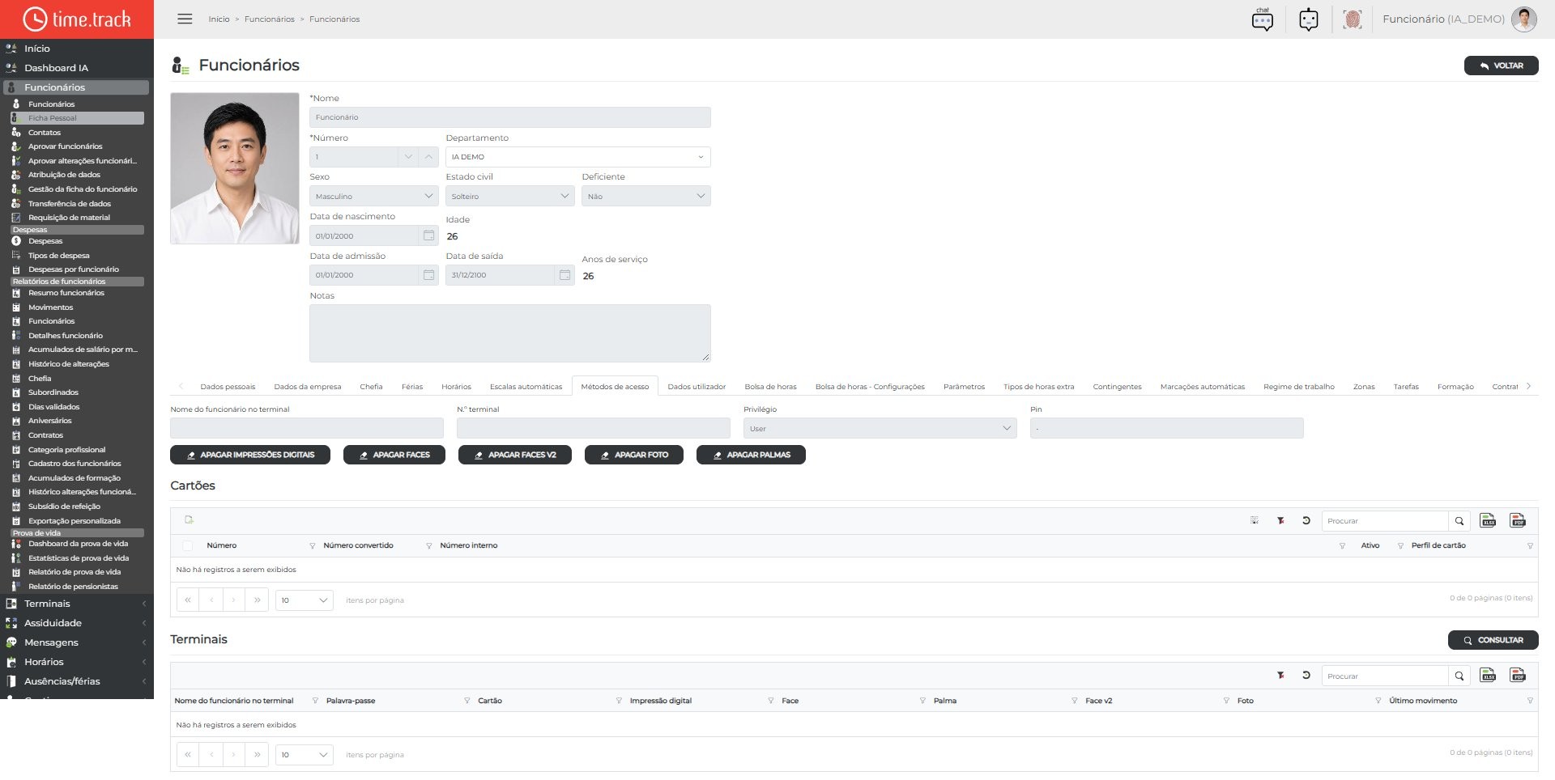Click APAGAR FACES V2 button
Viewport: 1555px width, 780px height.
515,455
